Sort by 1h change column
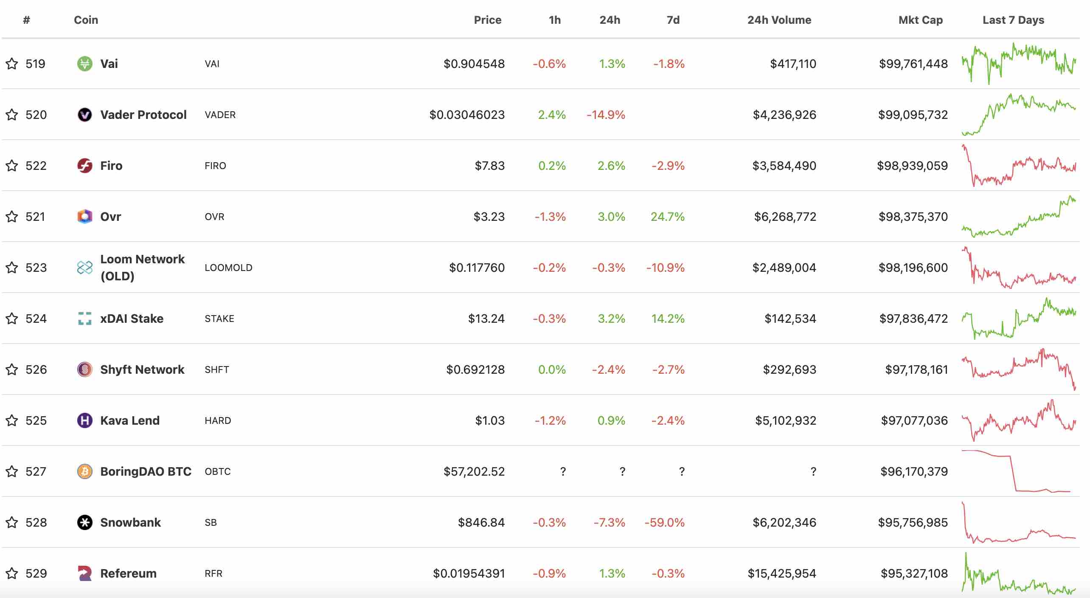The width and height of the screenshot is (1090, 598). pyautogui.click(x=555, y=20)
